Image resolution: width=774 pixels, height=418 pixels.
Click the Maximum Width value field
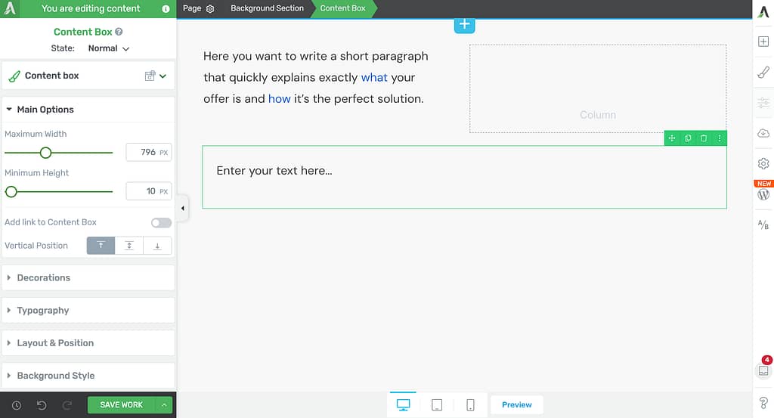(x=149, y=153)
